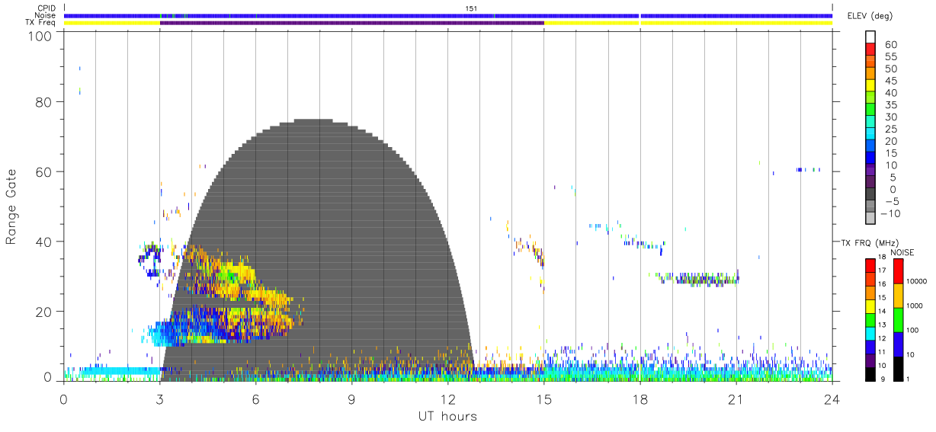Select the 'TX Freq' row label
Image resolution: width=936 pixels, height=432 pixels.
pos(42,22)
